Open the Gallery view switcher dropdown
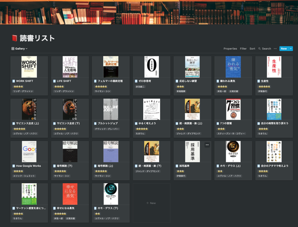298x227 pixels. tap(19, 49)
